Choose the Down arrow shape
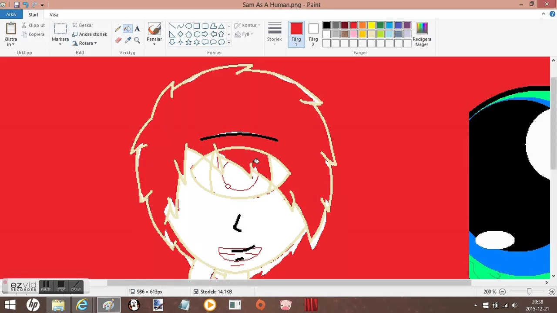 pyautogui.click(x=172, y=42)
